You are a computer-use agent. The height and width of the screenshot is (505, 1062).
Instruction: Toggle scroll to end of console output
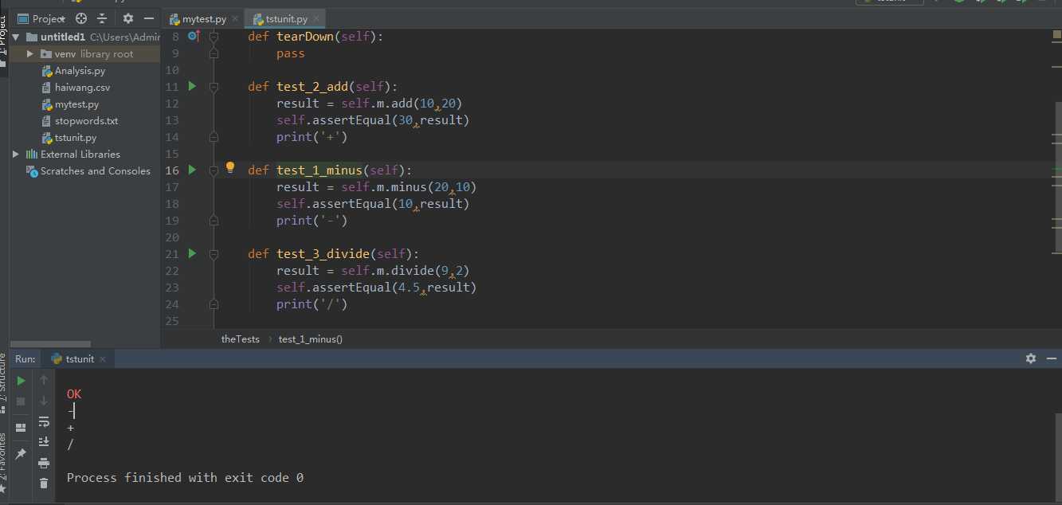(x=44, y=442)
